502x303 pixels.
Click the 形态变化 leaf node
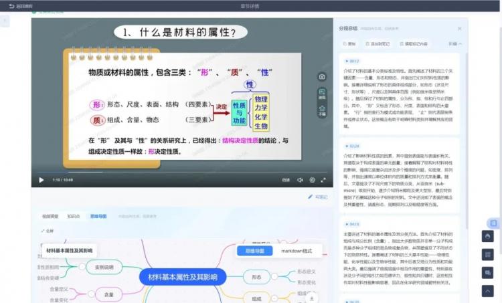coord(307,282)
